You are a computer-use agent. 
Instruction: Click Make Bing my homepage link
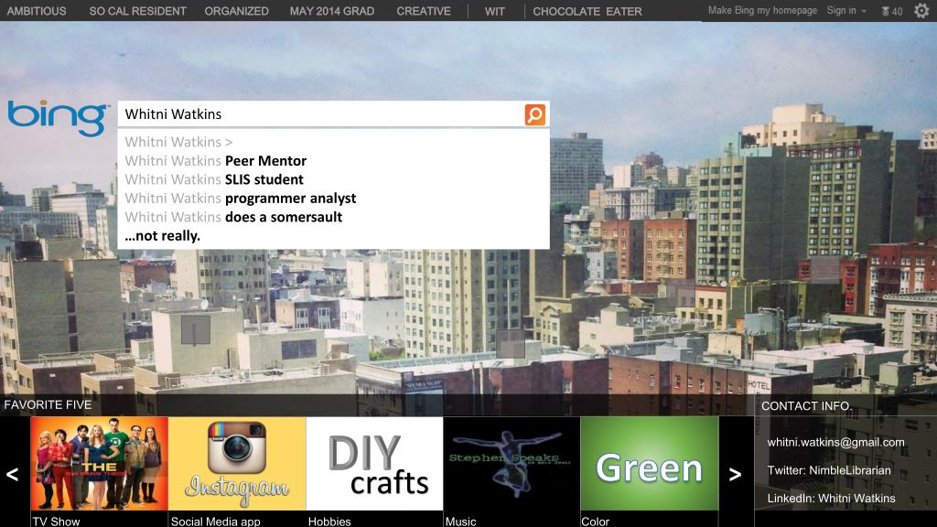(x=762, y=11)
